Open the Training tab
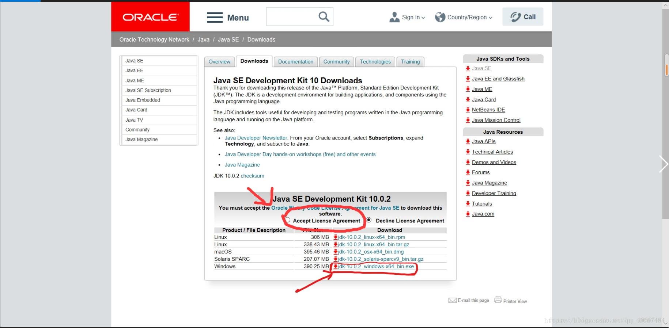Image resolution: width=669 pixels, height=328 pixels. click(410, 62)
